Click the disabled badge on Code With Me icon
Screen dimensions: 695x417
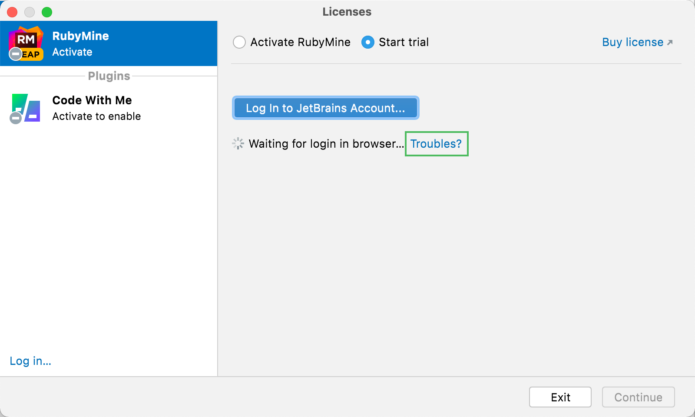[15, 119]
